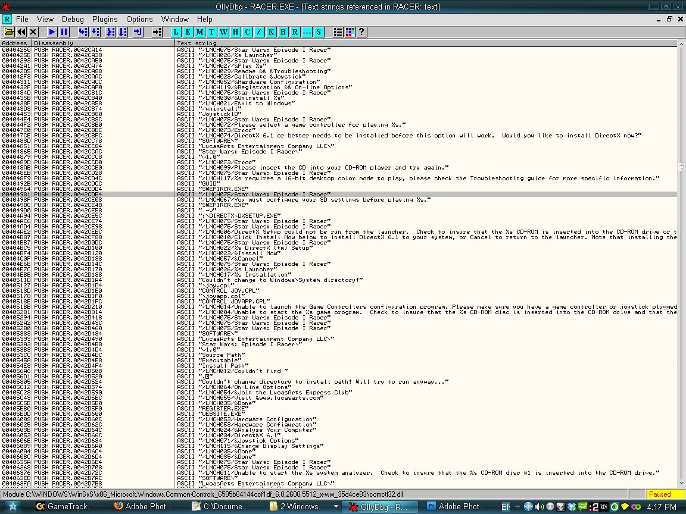686x514 pixels.
Task: Open the Debug menu
Action: pyautogui.click(x=73, y=19)
